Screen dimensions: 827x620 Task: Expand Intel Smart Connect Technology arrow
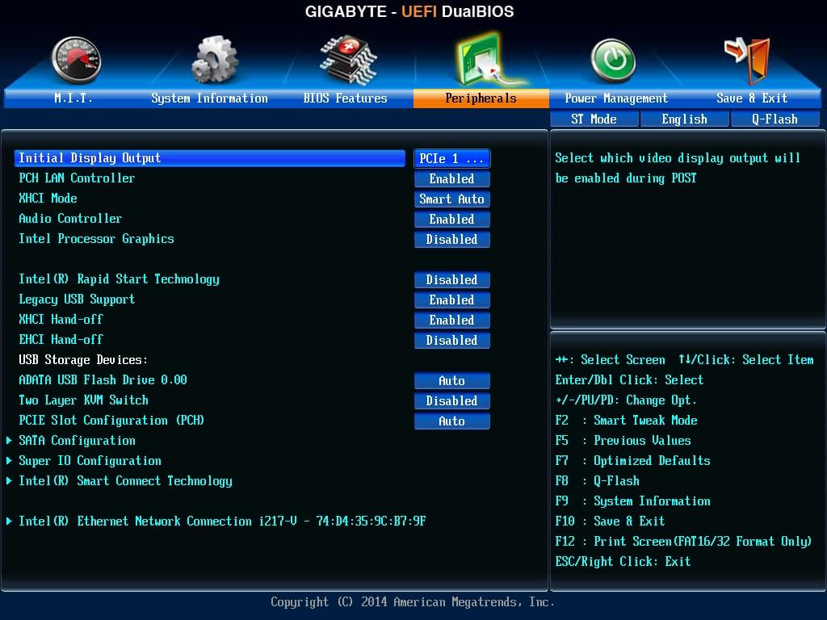[10, 480]
